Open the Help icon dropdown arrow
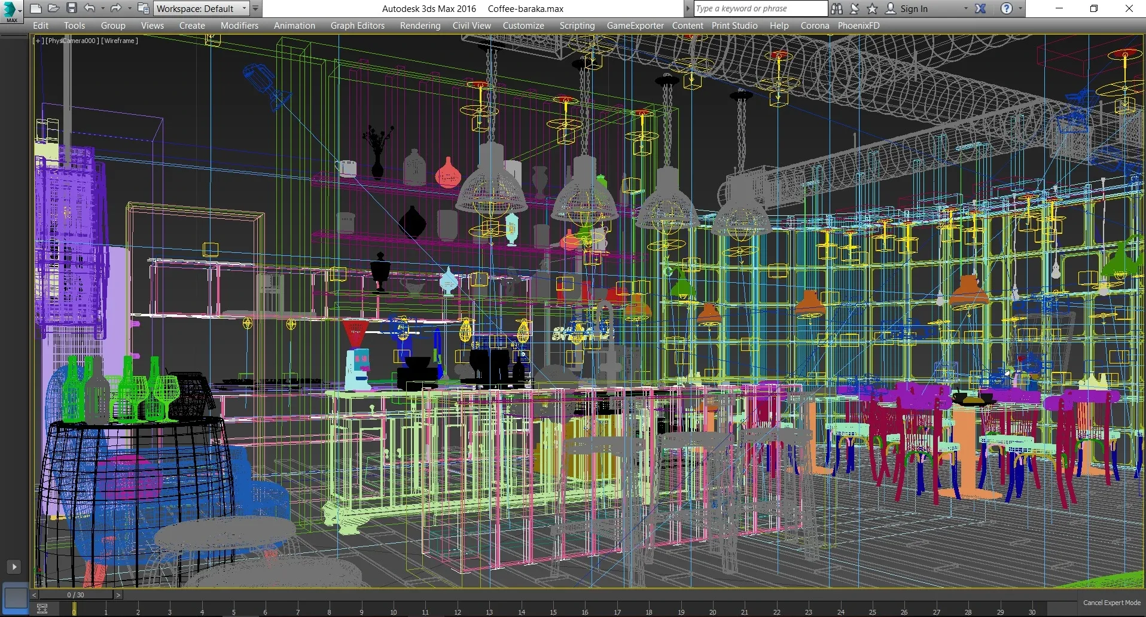 [x=1020, y=8]
